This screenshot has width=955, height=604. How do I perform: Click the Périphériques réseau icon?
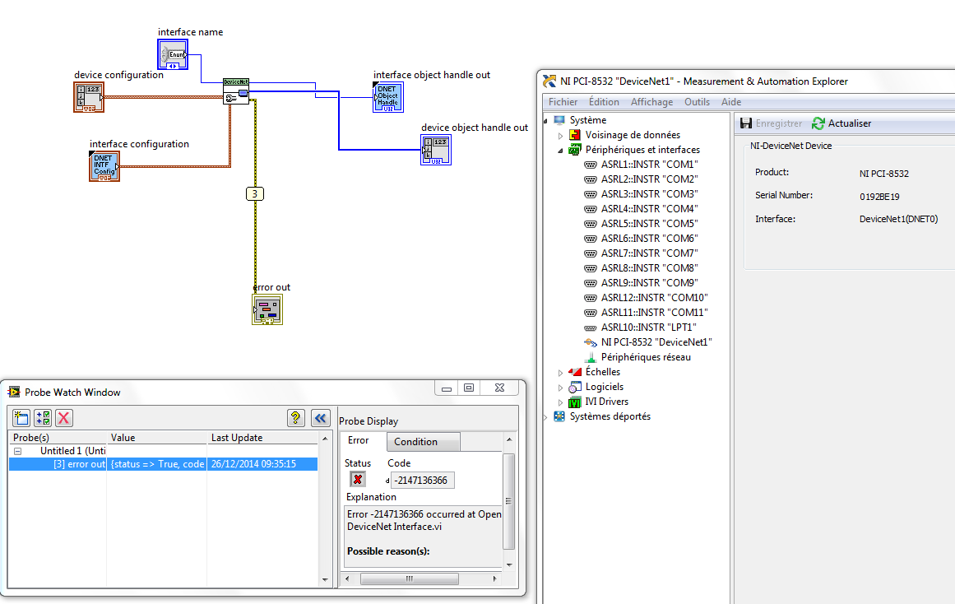pyautogui.click(x=590, y=357)
